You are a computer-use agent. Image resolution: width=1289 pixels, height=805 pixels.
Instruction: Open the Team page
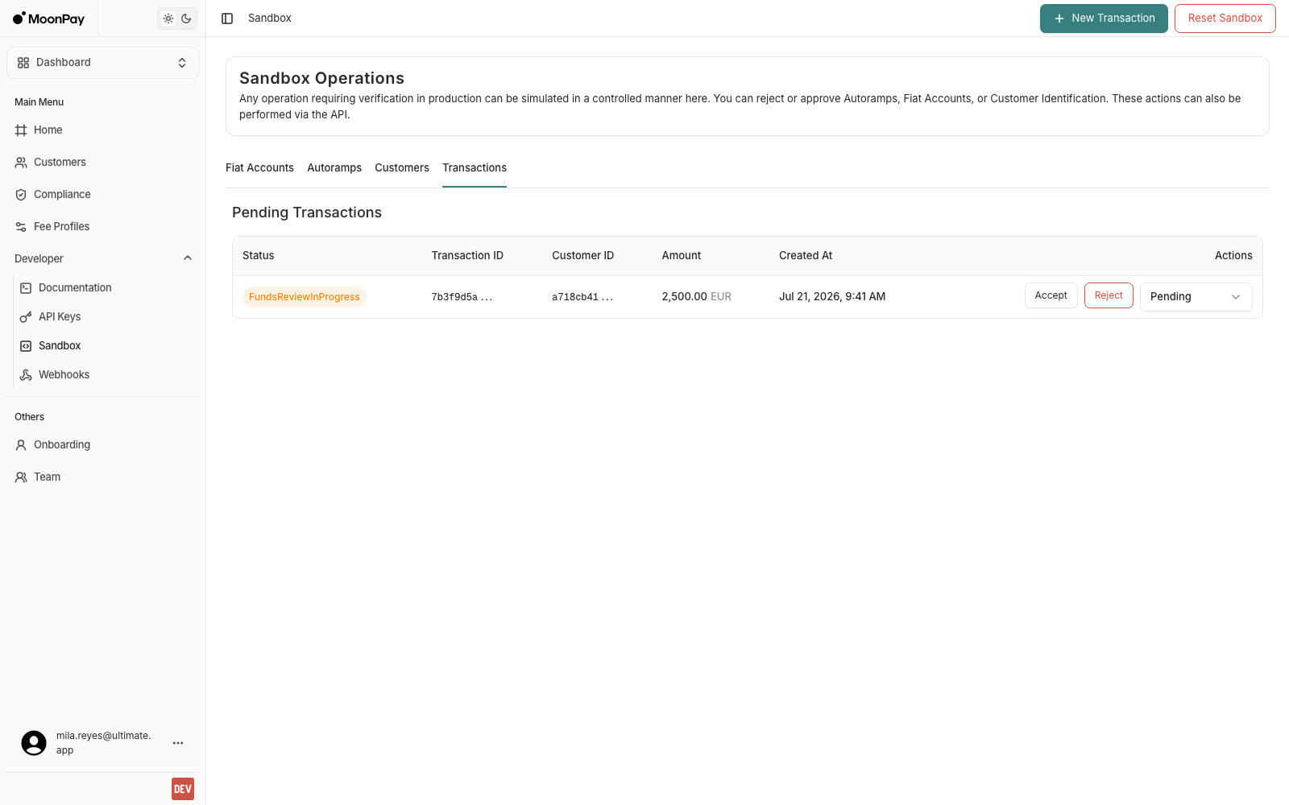[102, 477]
